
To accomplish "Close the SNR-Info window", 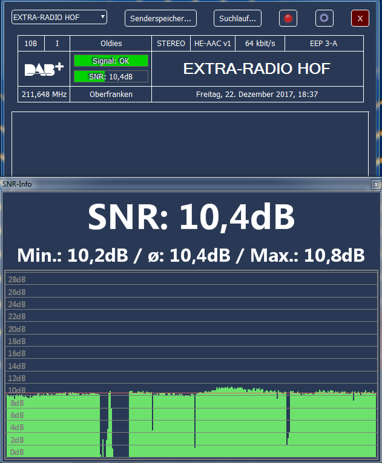I will coord(376,184).
